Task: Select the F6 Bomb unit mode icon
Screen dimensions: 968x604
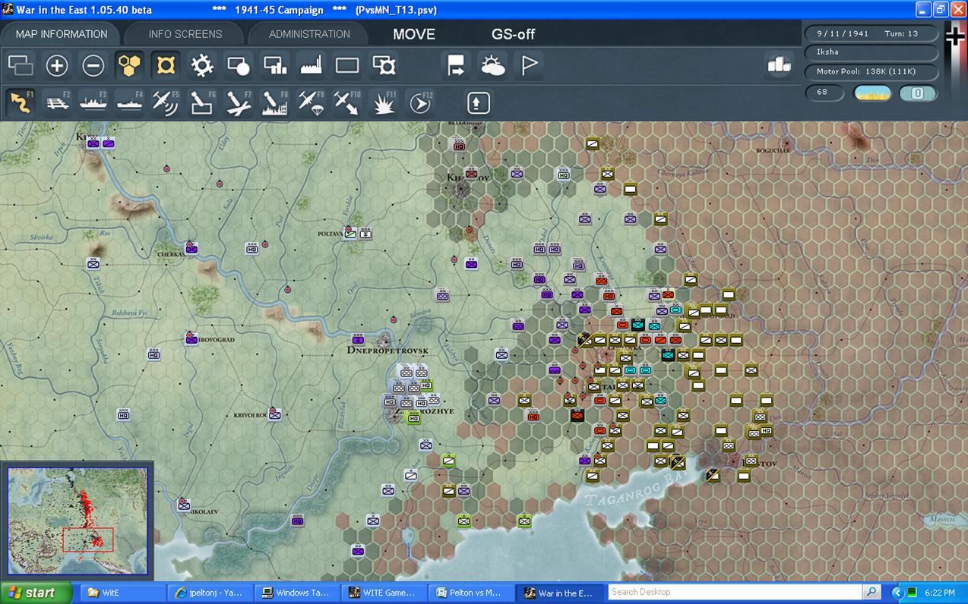Action: click(x=201, y=102)
